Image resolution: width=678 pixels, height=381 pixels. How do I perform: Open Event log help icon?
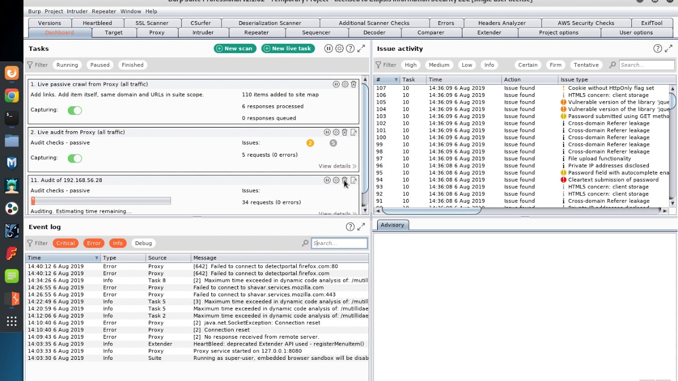tap(350, 227)
